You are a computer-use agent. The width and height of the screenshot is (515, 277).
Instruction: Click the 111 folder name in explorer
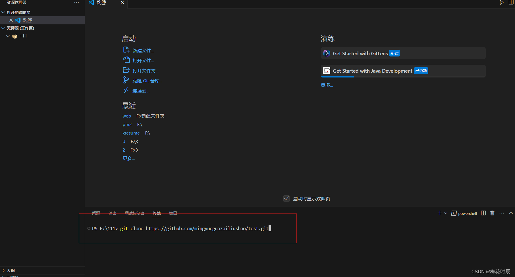(x=23, y=36)
